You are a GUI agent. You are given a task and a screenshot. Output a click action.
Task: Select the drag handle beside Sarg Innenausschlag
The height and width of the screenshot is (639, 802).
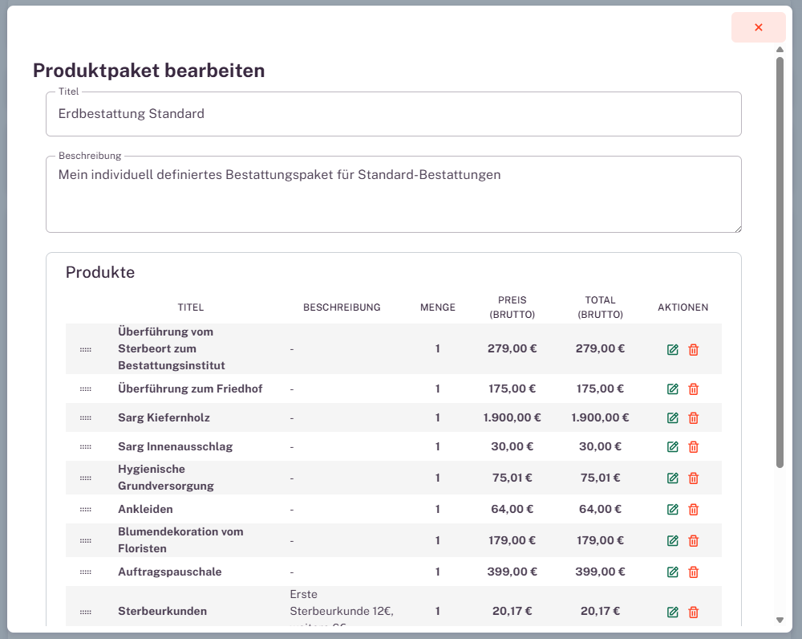coord(85,446)
